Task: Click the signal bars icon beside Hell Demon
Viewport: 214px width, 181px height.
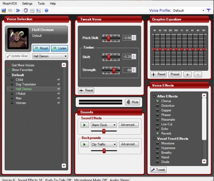Action: (58, 89)
